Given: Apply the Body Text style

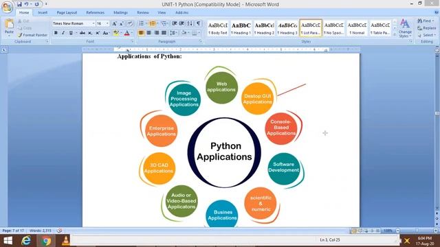Looking at the screenshot, I should 218,28.
